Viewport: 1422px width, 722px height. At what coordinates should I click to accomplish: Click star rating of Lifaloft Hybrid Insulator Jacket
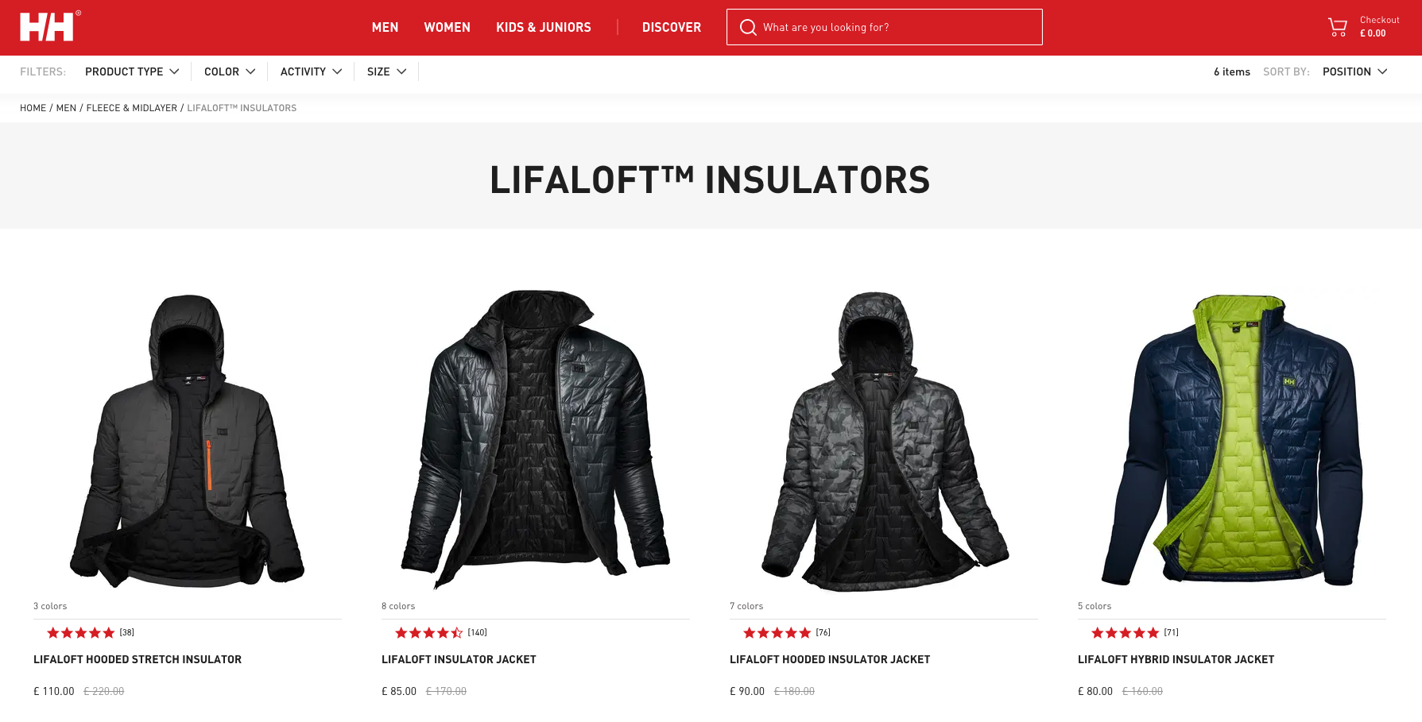pos(1126,633)
